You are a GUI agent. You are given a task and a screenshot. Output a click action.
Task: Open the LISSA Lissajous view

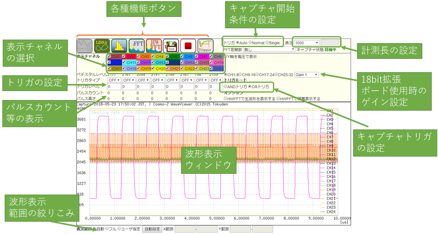click(x=101, y=46)
